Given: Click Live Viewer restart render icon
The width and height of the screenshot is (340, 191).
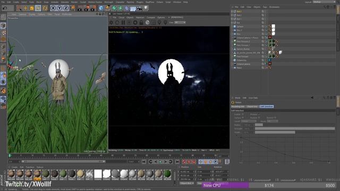Looking at the screenshot, I should (117, 22).
